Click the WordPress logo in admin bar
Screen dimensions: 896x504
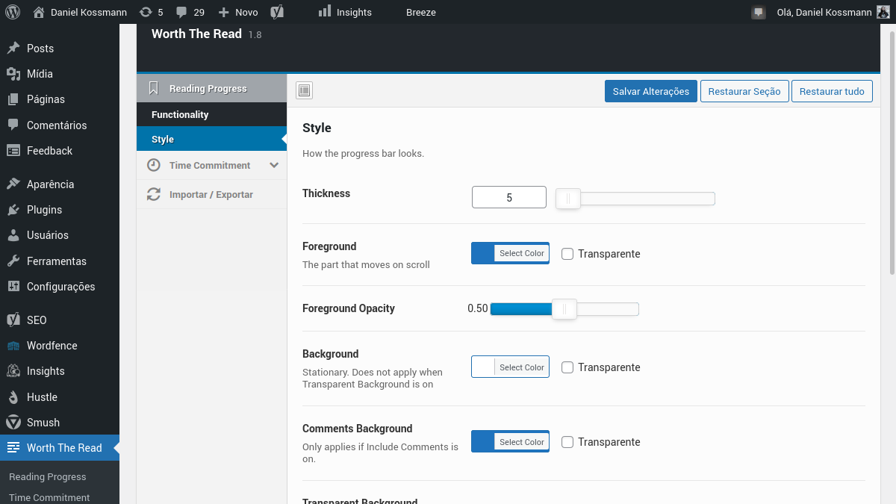tap(13, 12)
